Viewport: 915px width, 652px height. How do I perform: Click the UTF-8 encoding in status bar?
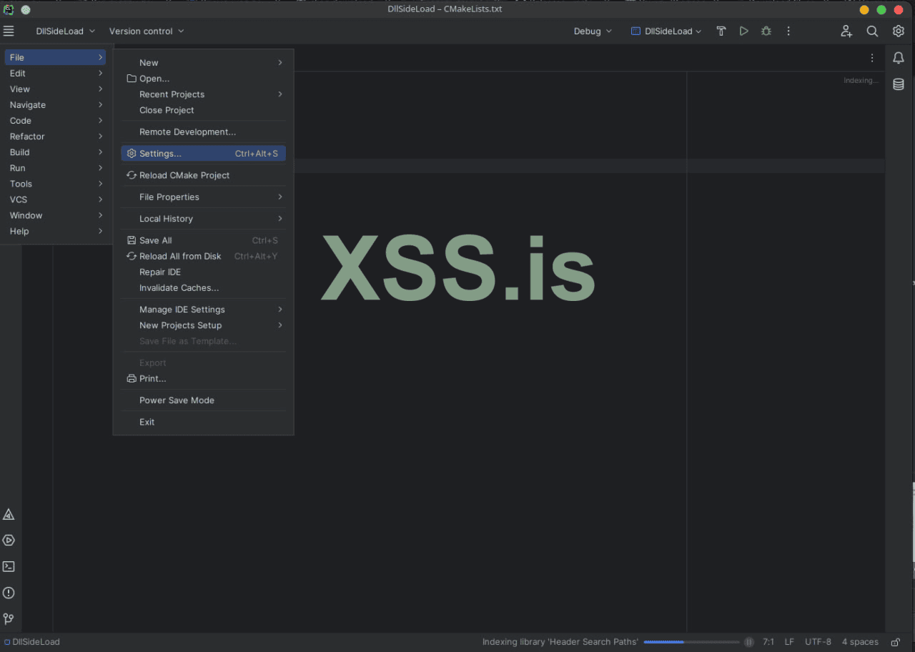pos(818,642)
